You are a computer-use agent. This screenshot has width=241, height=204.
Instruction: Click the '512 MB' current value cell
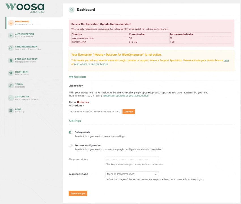(149, 42)
